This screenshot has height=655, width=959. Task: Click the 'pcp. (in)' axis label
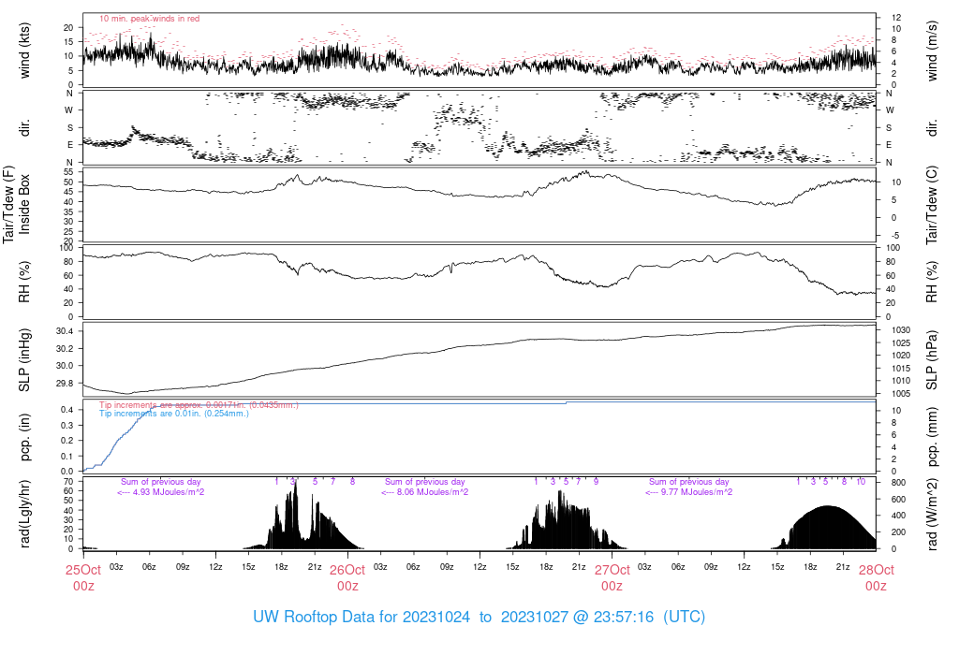tap(25, 438)
